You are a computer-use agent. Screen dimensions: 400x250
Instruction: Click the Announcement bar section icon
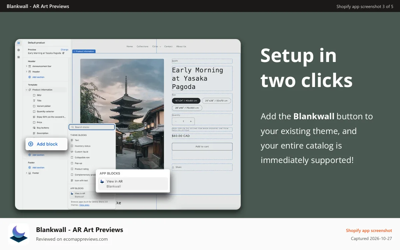pyautogui.click(x=30, y=66)
